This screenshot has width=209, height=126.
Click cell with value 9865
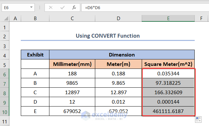tap(72, 83)
